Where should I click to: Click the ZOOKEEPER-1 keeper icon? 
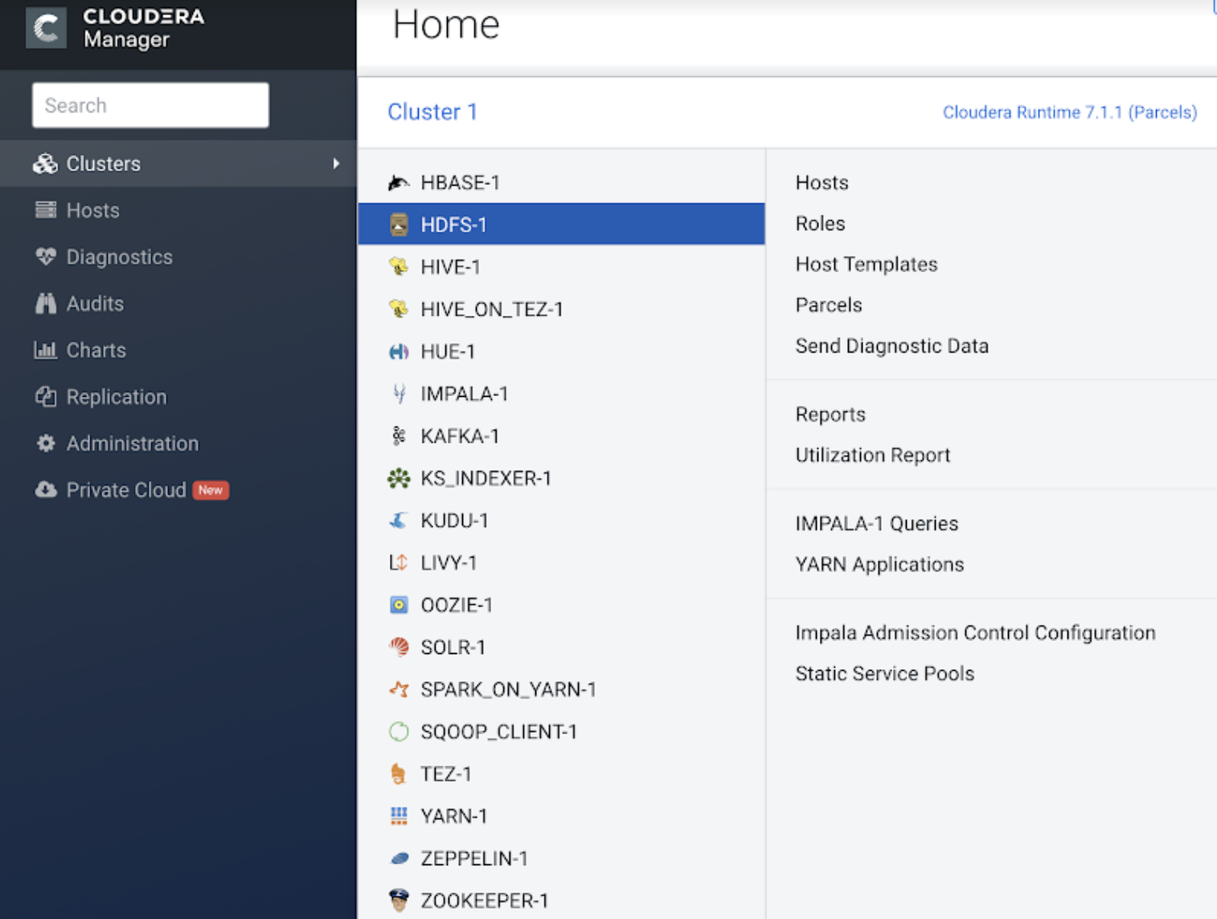click(x=398, y=901)
